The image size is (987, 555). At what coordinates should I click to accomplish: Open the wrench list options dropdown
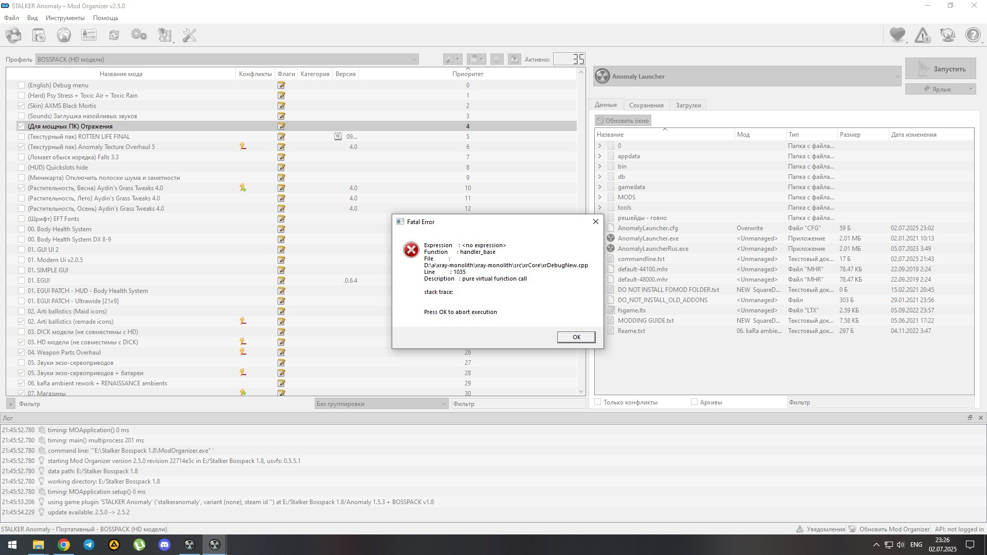coord(452,59)
